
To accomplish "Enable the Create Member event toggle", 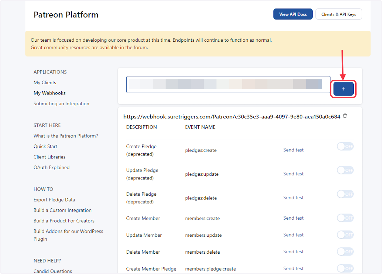I will point(345,218).
